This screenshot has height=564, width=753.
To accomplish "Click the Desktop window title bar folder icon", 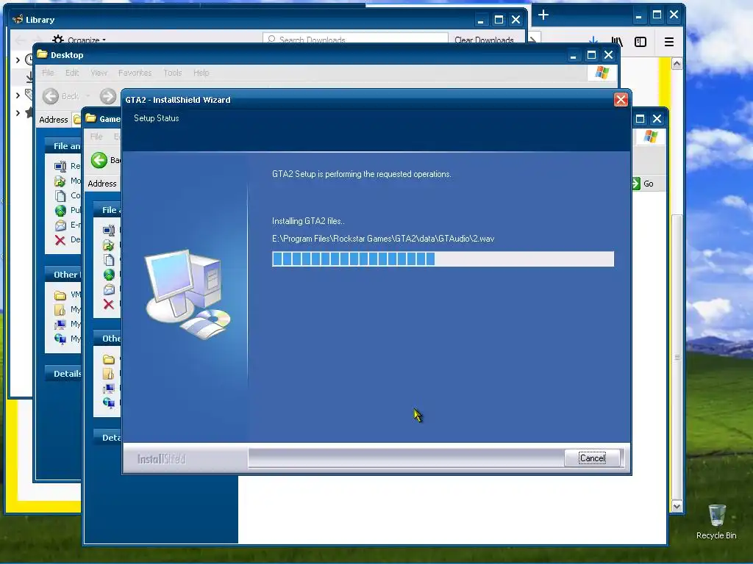I will [x=42, y=54].
